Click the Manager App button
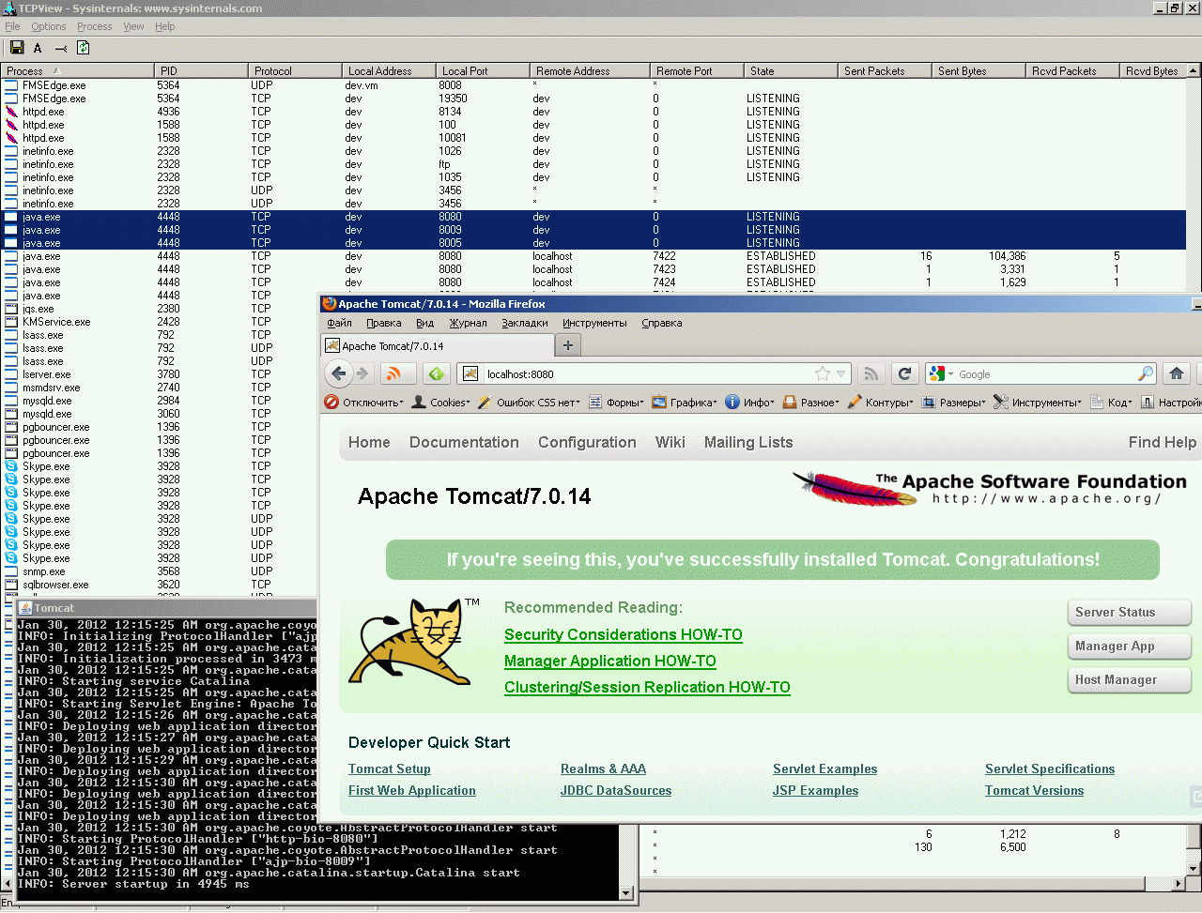Image resolution: width=1202 pixels, height=913 pixels. click(x=1129, y=647)
